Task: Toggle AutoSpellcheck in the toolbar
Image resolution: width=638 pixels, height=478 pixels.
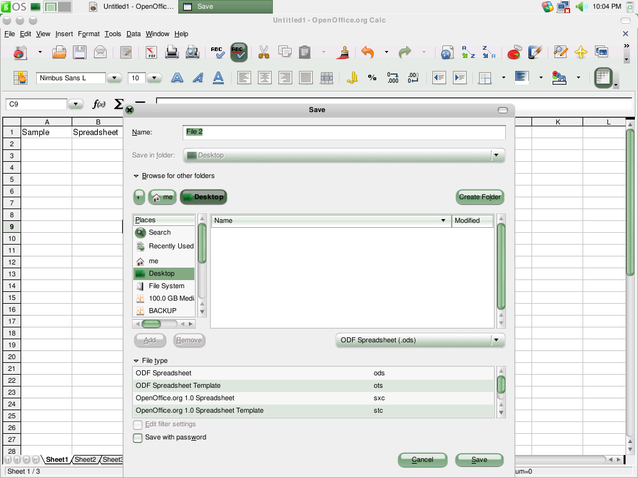Action: pyautogui.click(x=239, y=52)
